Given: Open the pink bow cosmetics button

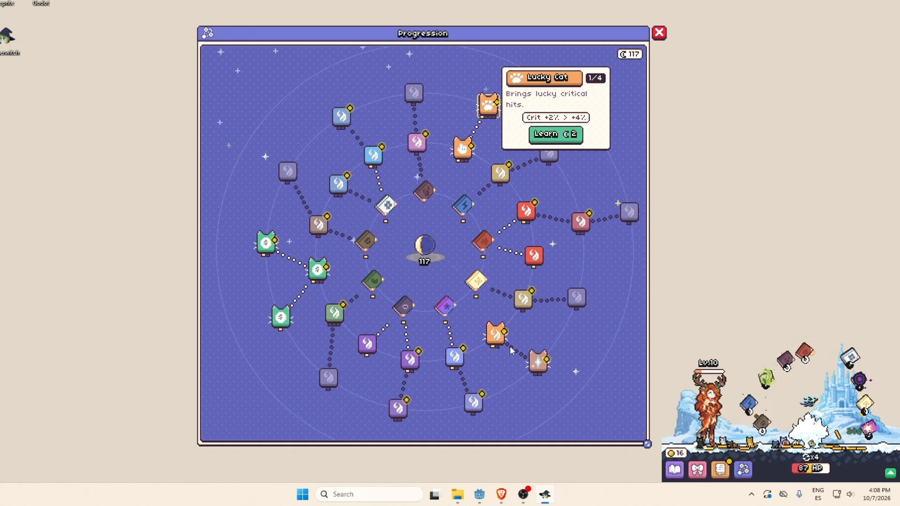Looking at the screenshot, I should [697, 469].
